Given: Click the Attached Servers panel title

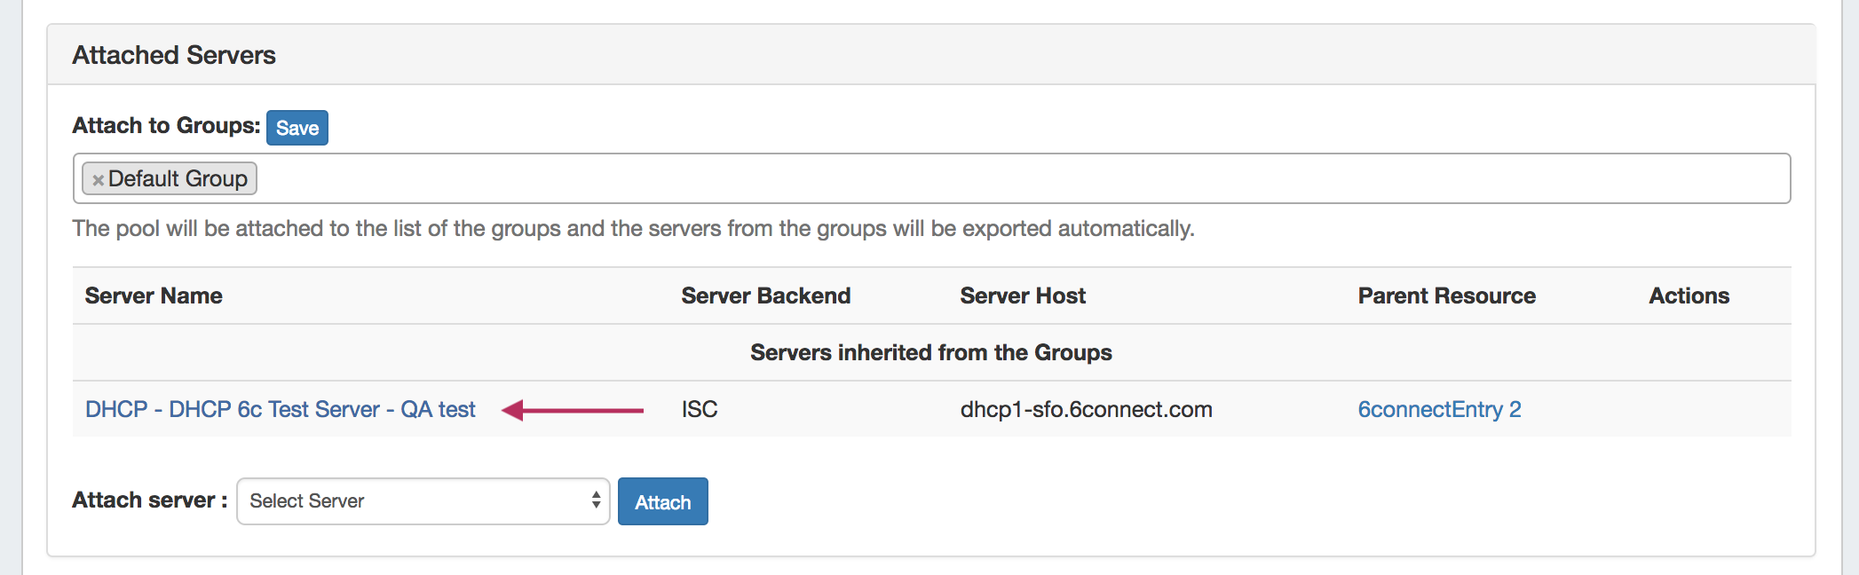Looking at the screenshot, I should coord(174,55).
